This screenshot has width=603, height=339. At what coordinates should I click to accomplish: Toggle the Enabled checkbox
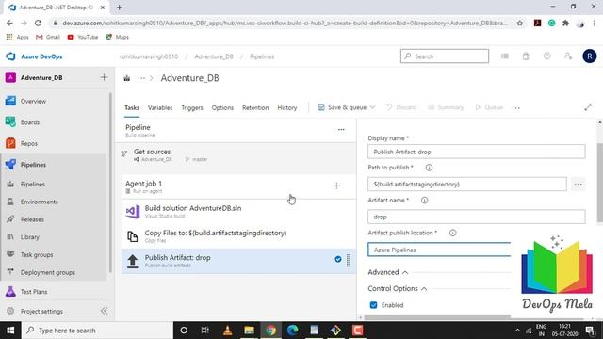373,305
